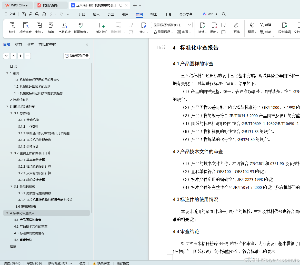This screenshot has width=300, height=265.
Task: Click previous revision icon beside 拒绝
Action: click(x=224, y=25)
